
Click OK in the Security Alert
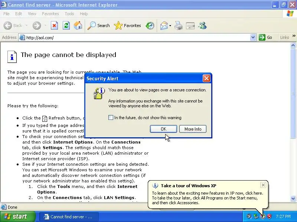pyautogui.click(x=163, y=129)
